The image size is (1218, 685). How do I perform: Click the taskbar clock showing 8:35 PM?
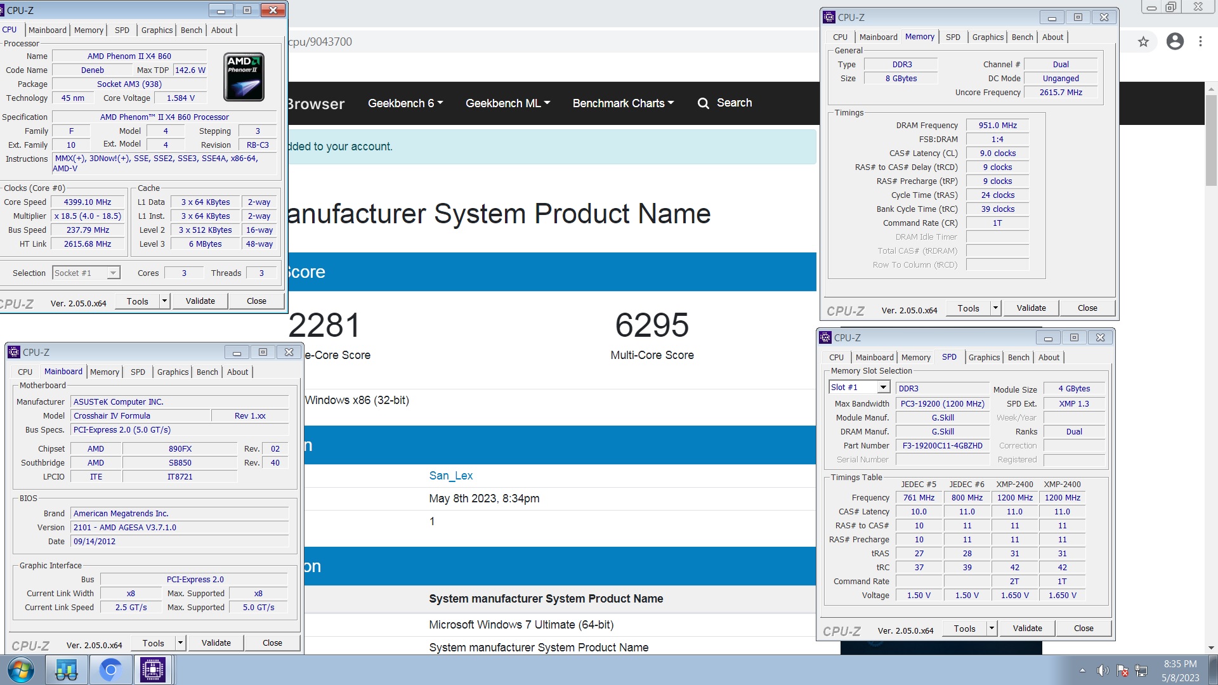click(x=1180, y=664)
